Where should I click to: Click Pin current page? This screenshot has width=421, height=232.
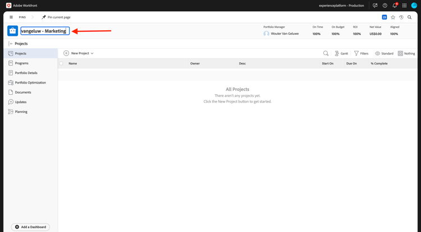click(59, 17)
